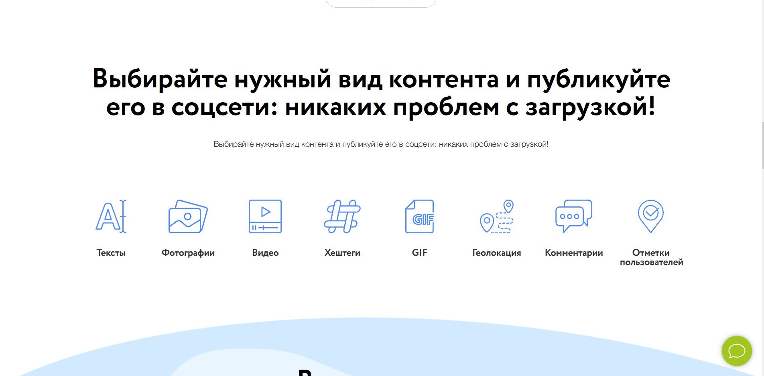Select the "GIF" text label
Viewport: 764px width, 376px height.
point(419,253)
